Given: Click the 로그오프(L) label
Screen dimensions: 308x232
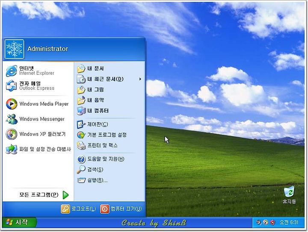Looking at the screenshot, I should pyautogui.click(x=84, y=209).
